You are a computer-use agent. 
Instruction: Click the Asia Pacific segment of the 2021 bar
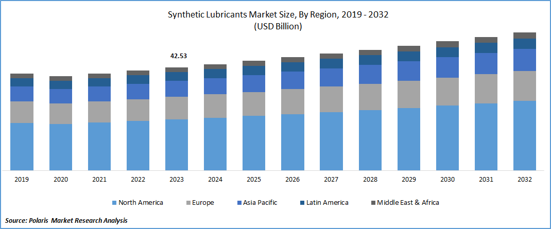99,94
